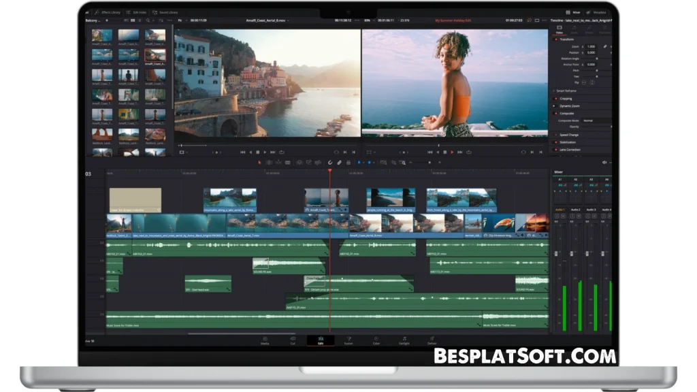Open the Composite Mode dropdown set to Normal
697x392 pixels.
pyautogui.click(x=596, y=120)
